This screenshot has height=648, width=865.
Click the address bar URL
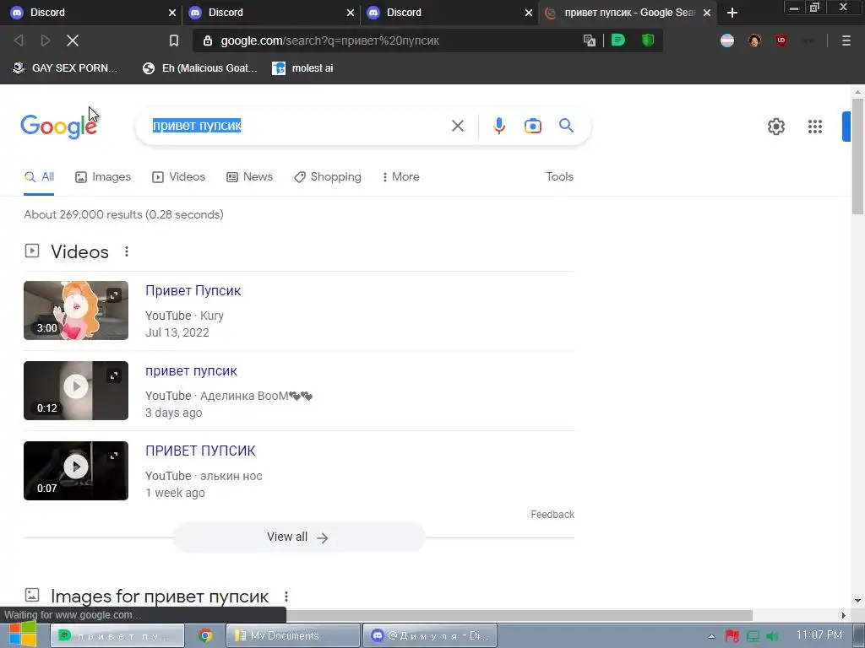[x=330, y=40]
